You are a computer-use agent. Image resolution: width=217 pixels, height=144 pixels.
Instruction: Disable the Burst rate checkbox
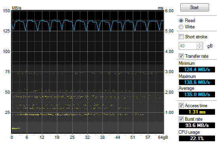point(181,119)
